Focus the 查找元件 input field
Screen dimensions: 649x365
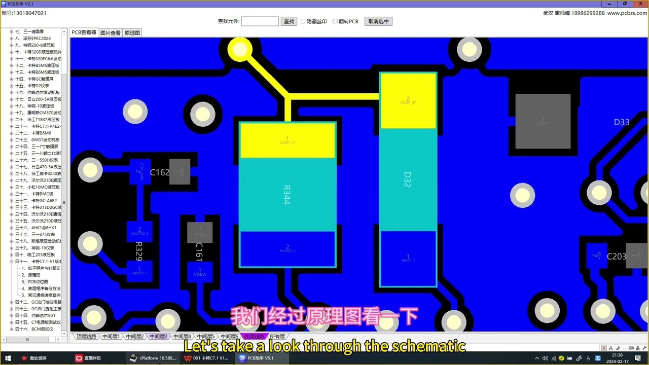260,21
